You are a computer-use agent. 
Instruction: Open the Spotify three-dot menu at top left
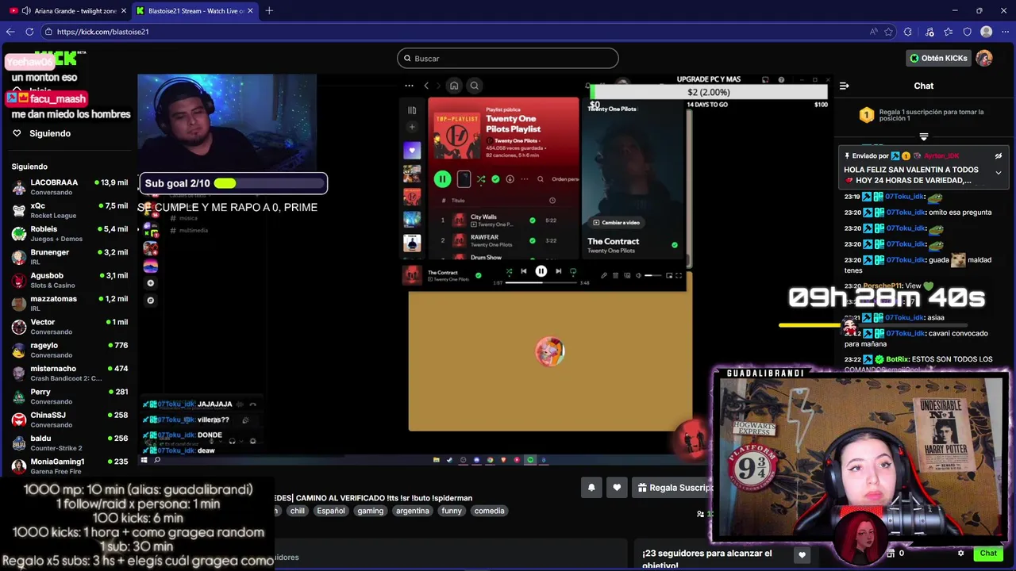pyautogui.click(x=409, y=86)
